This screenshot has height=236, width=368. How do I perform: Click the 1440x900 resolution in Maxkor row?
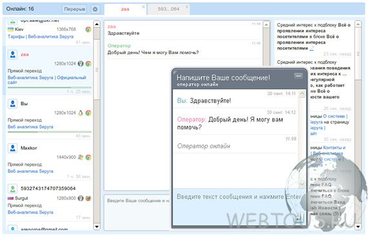point(66,157)
